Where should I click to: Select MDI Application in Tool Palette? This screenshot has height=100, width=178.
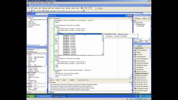click(x=140, y=70)
